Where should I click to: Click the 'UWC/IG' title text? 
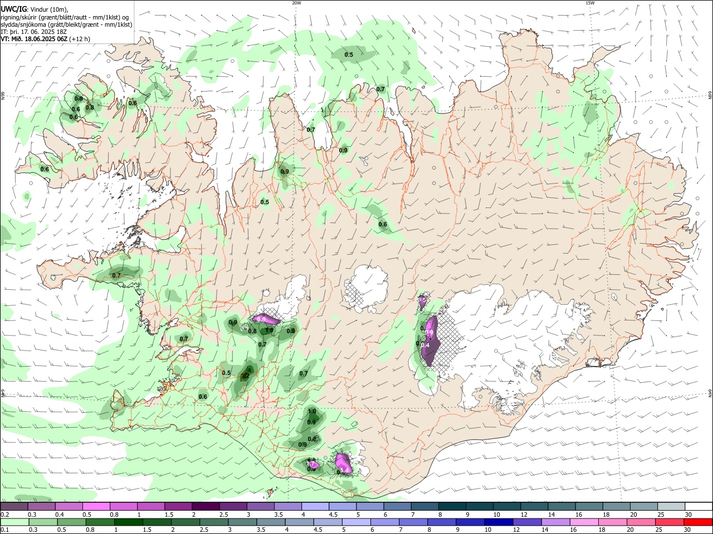(x=13, y=9)
